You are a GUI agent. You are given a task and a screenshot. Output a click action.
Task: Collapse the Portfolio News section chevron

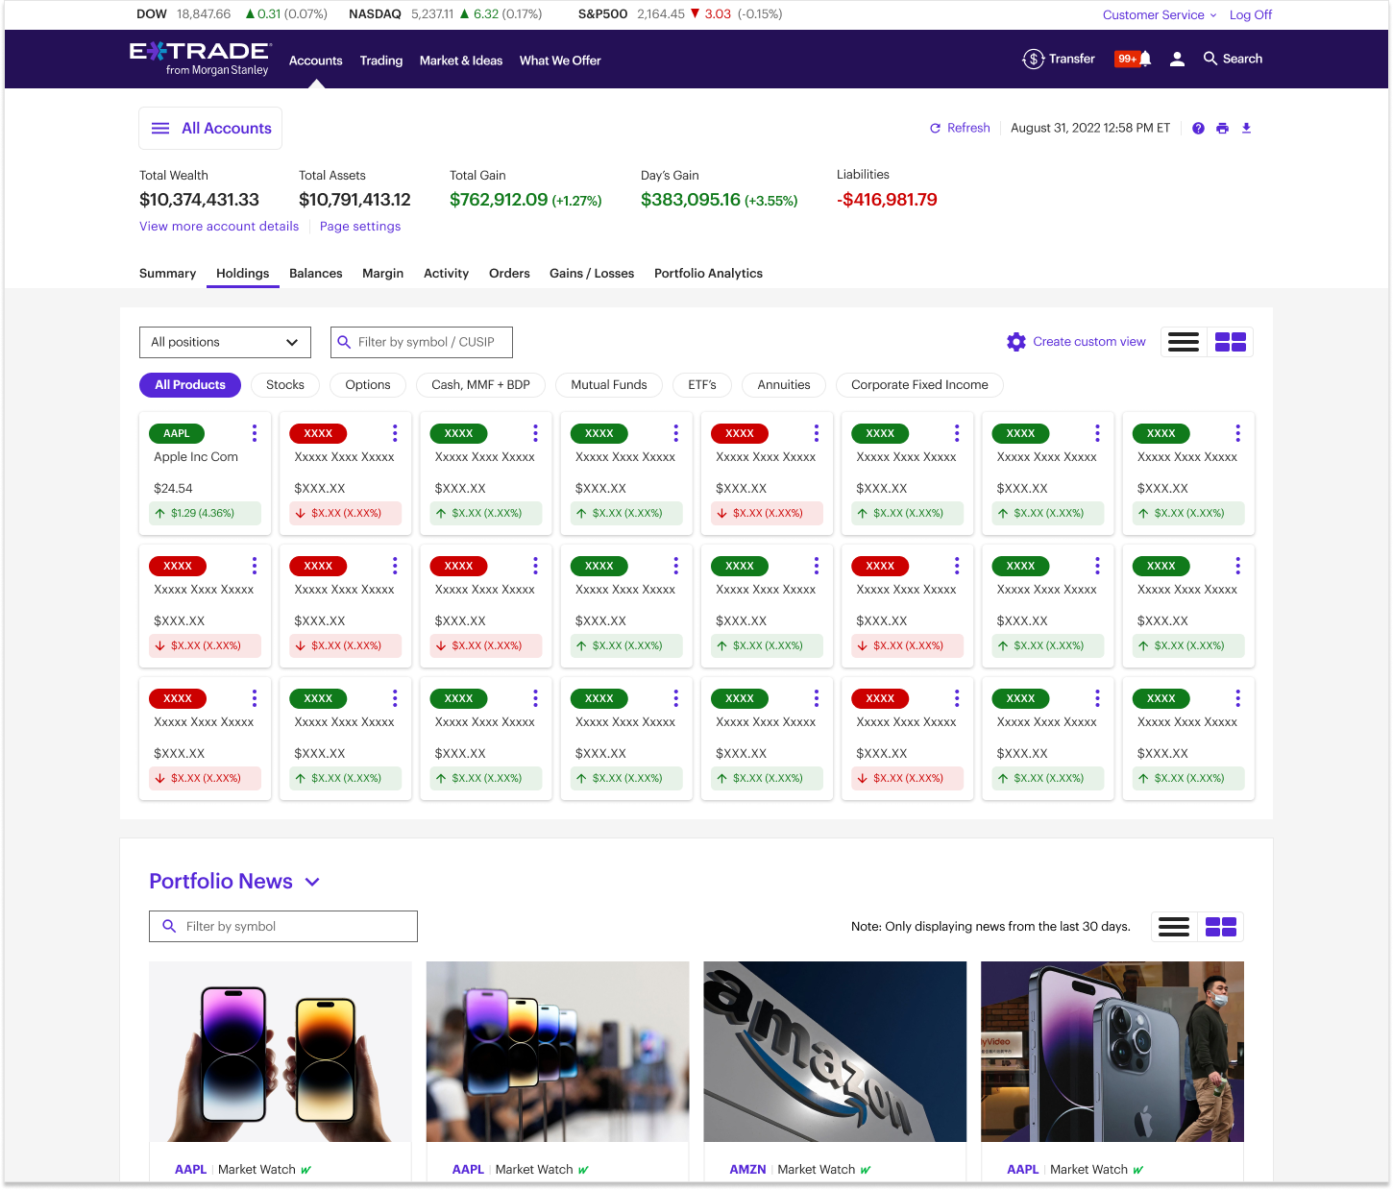(x=312, y=882)
